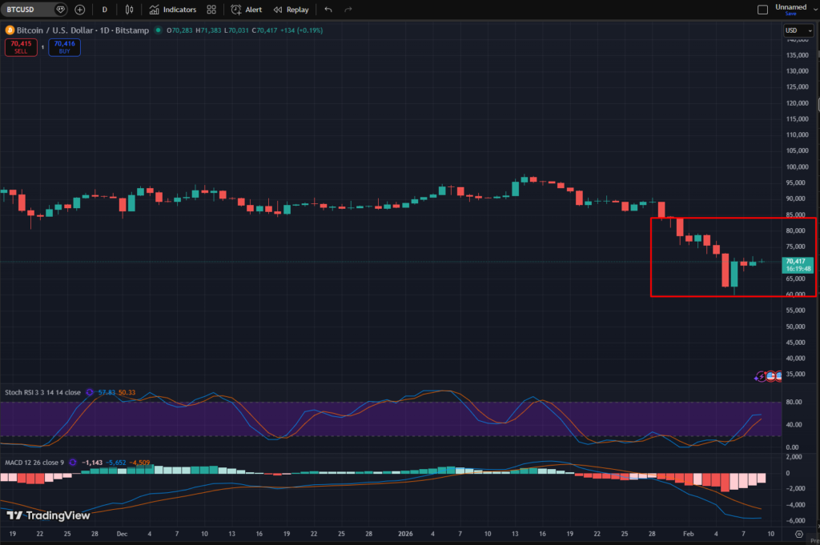
Task: Open the indicator templates grid icon
Action: tap(211, 9)
